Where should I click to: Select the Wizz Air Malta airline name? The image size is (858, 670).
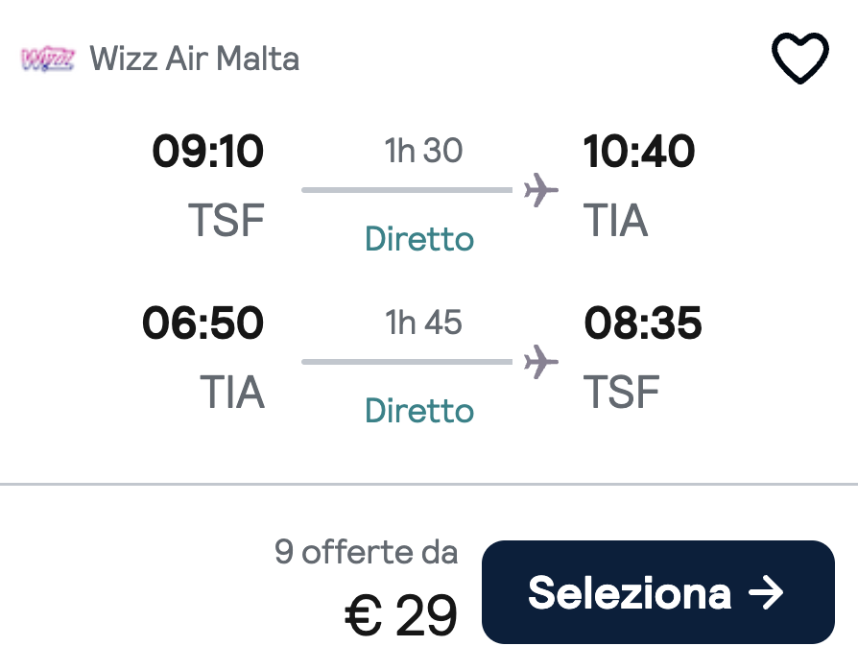tap(194, 59)
